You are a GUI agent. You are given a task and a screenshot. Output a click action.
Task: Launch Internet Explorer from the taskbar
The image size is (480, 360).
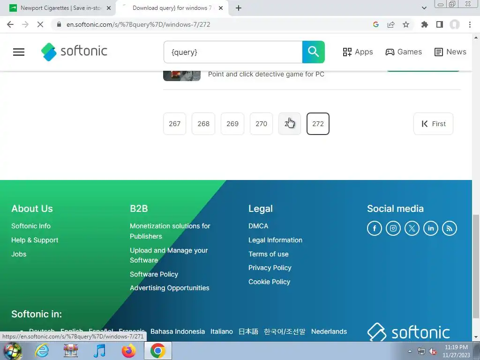(x=42, y=351)
